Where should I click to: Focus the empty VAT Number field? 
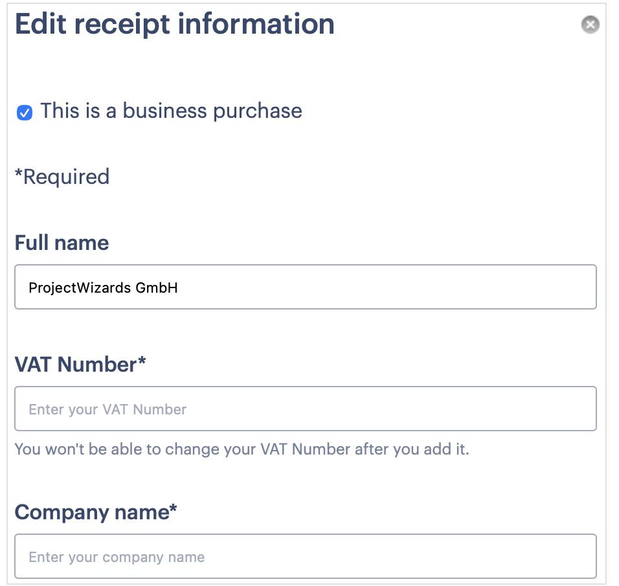coord(306,408)
